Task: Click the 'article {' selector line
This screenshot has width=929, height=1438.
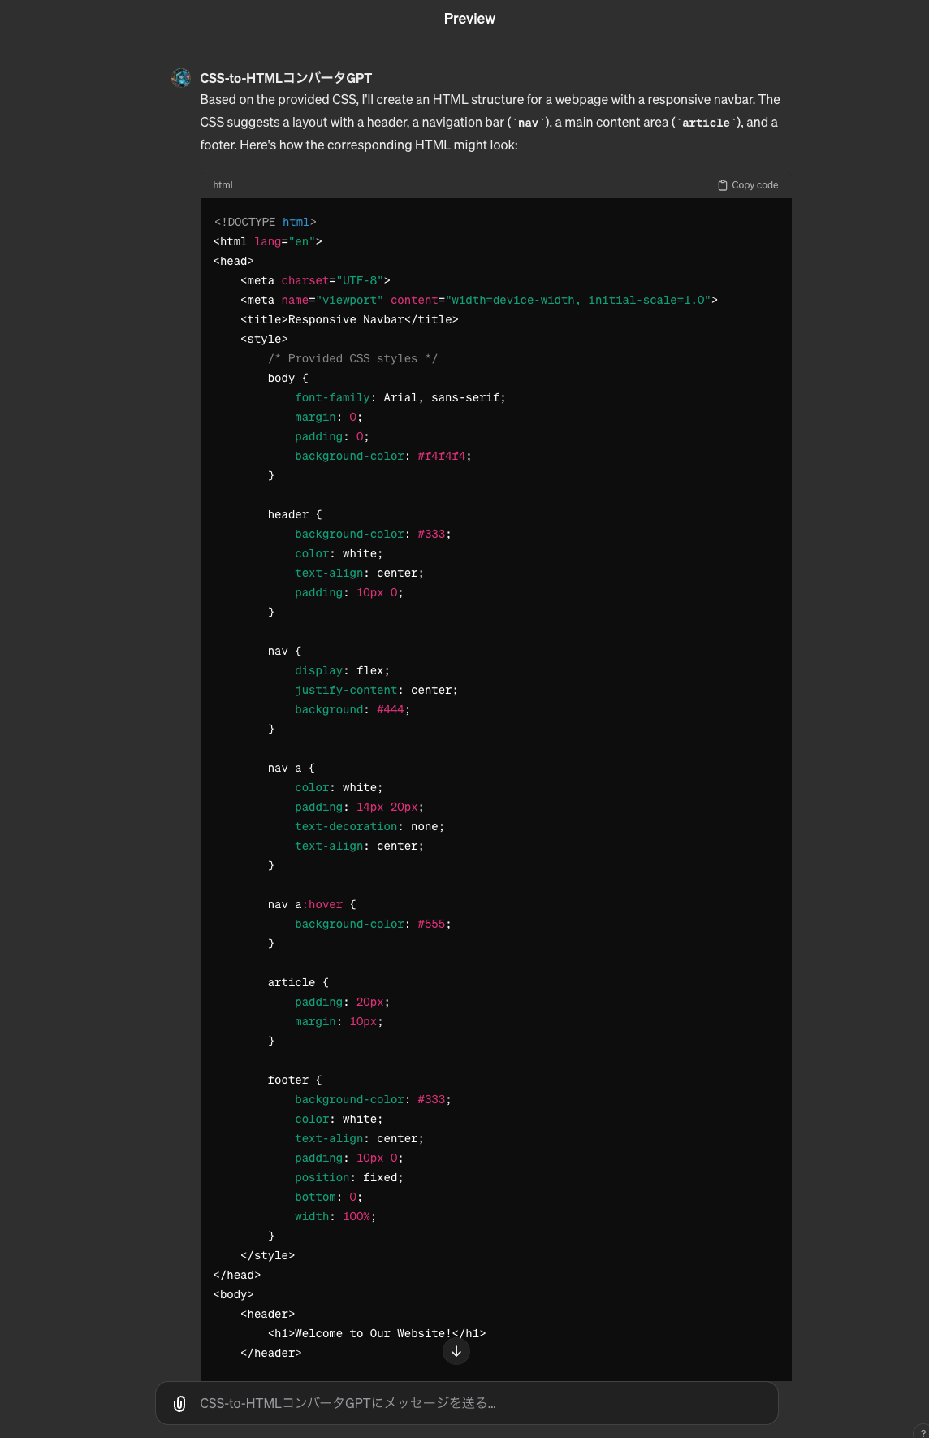Action: tap(298, 982)
